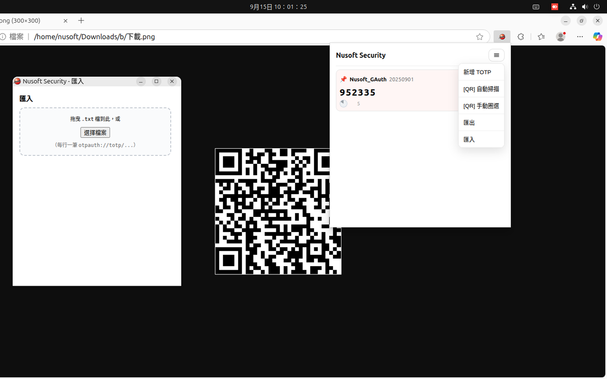Click the TOTP countdown timer pie
This screenshot has width=607, height=379.
coord(343,103)
